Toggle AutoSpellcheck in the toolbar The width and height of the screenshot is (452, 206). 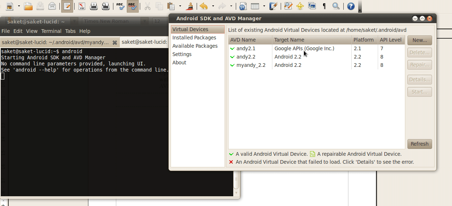133,6
